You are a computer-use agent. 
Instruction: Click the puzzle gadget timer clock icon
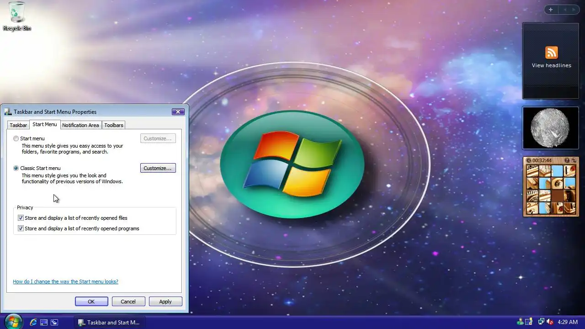pos(529,160)
